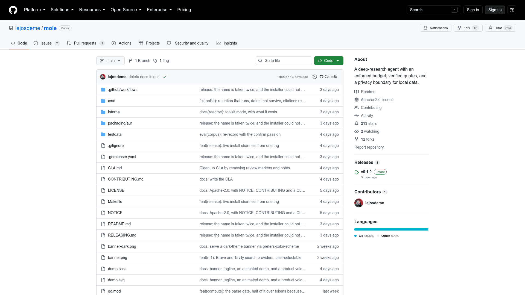Switch to the Actions tab
This screenshot has height=295, width=525.
pos(121,43)
